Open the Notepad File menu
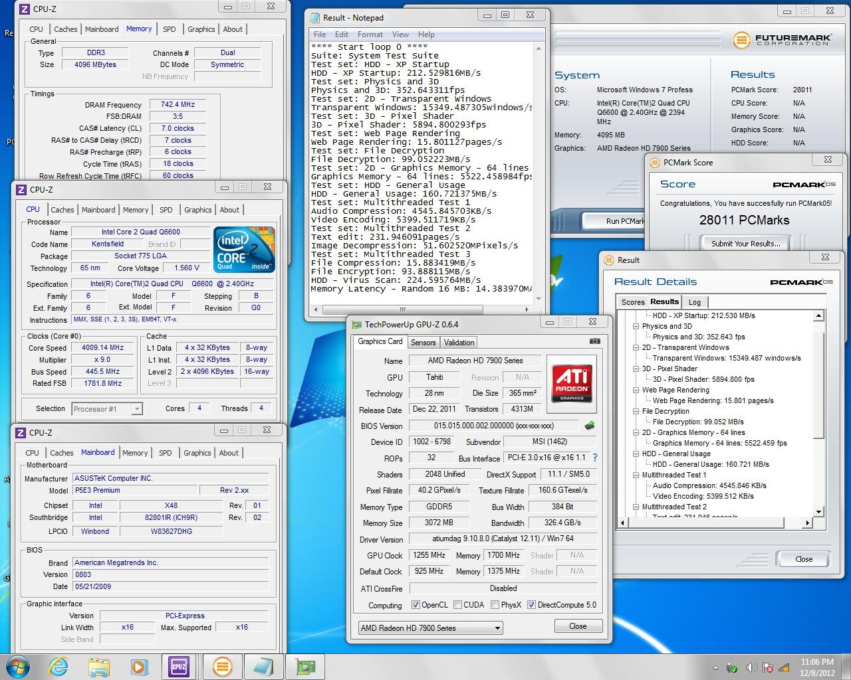 320,35
